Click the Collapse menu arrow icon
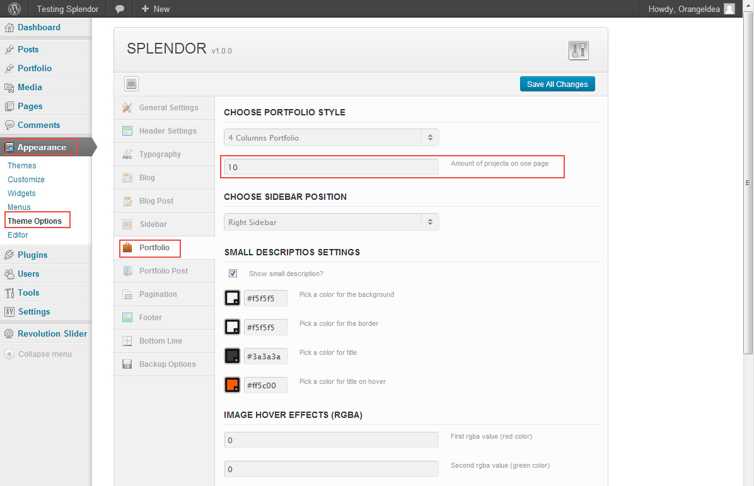The image size is (754, 486). point(9,354)
